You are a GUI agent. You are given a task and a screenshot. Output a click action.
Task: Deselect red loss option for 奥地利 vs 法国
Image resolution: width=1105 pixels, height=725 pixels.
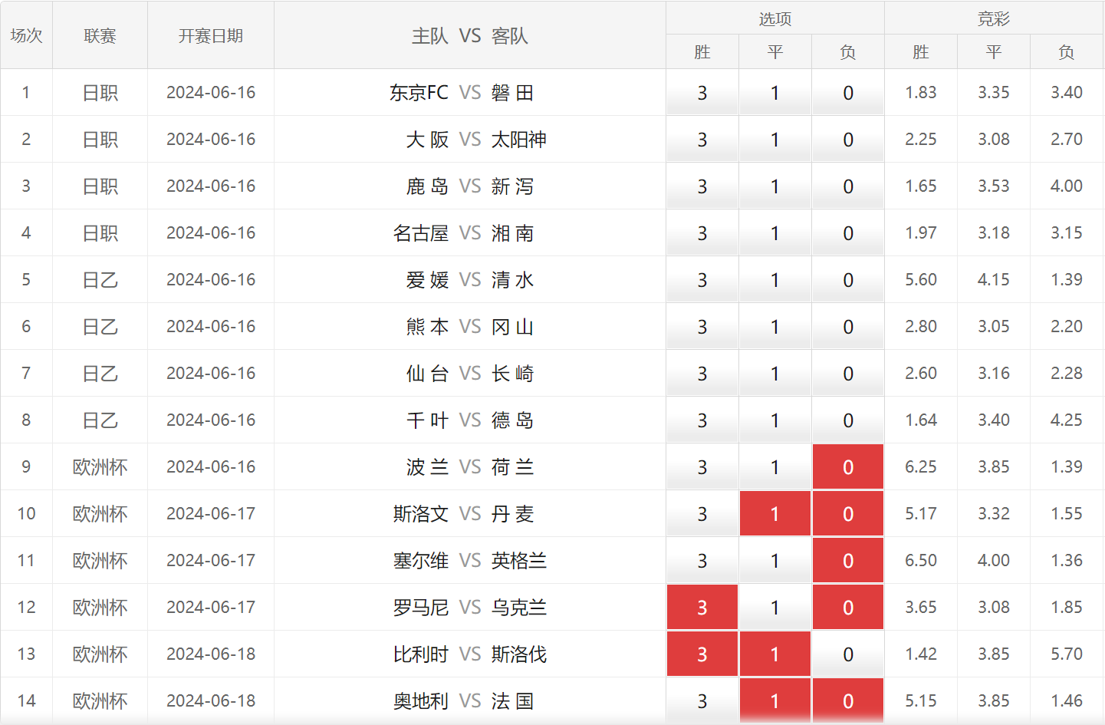click(x=848, y=701)
